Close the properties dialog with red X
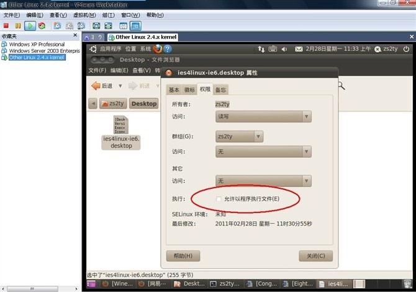The image size is (416, 292). 169,73
